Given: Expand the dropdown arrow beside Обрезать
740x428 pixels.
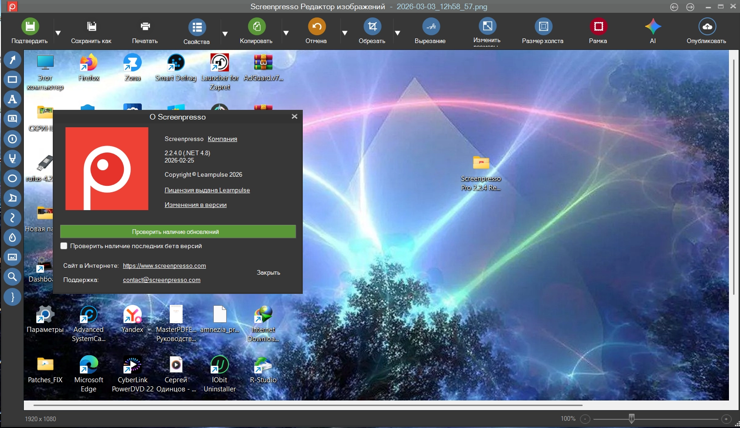Looking at the screenshot, I should (x=398, y=33).
